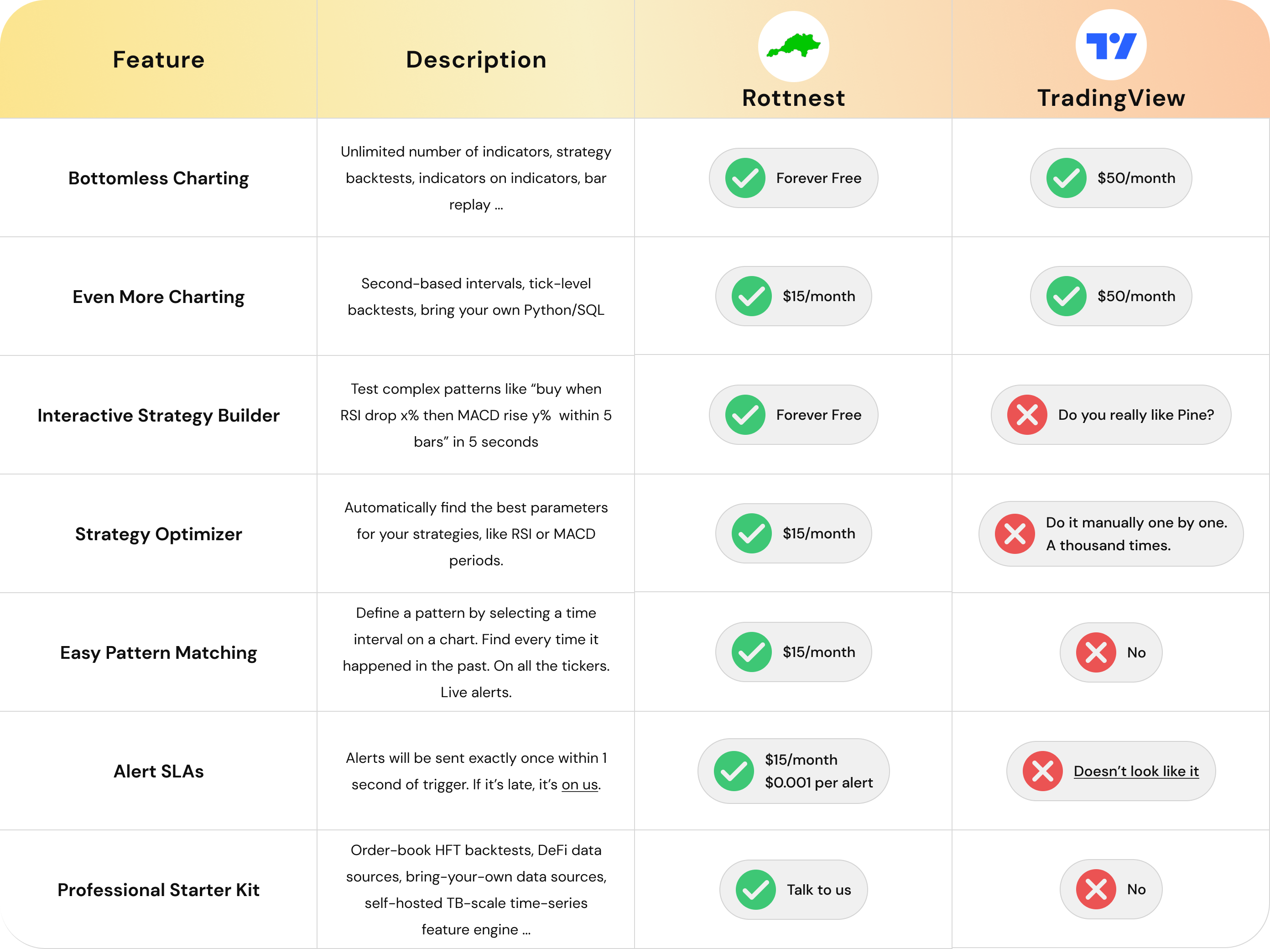Click red X beside 'Do it manually one by one'
The image size is (1270, 949).
click(1015, 534)
